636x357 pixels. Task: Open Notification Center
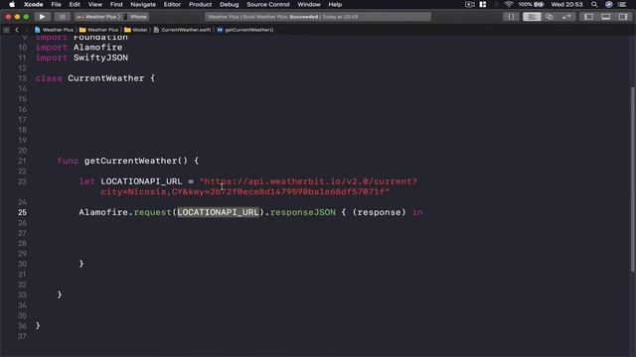[x=622, y=4]
